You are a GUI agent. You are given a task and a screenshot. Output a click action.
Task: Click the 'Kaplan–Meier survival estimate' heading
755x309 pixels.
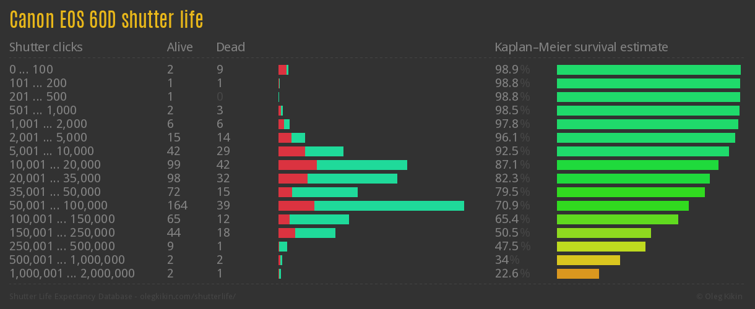pyautogui.click(x=581, y=47)
